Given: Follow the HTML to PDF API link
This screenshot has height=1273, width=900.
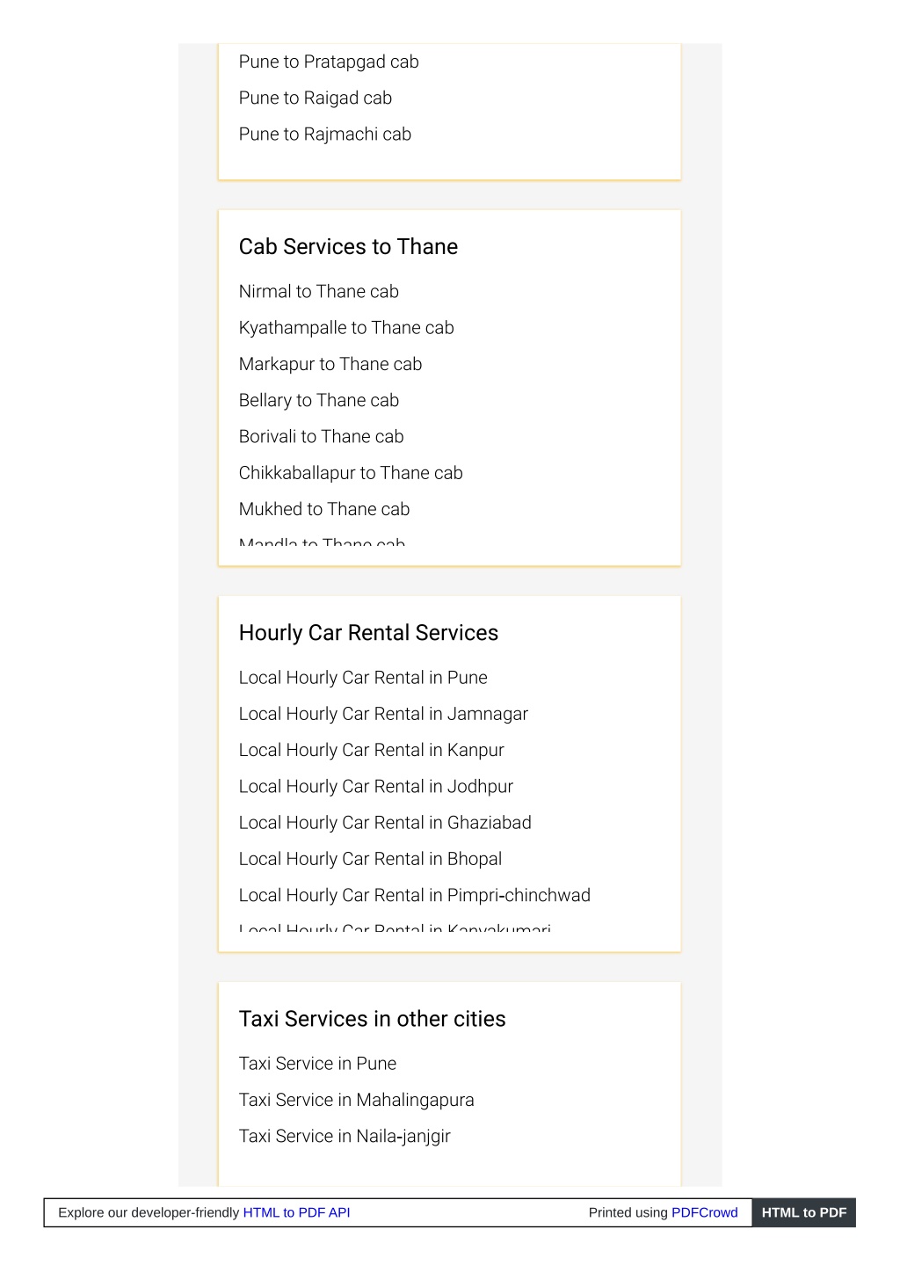Looking at the screenshot, I should (297, 1212).
